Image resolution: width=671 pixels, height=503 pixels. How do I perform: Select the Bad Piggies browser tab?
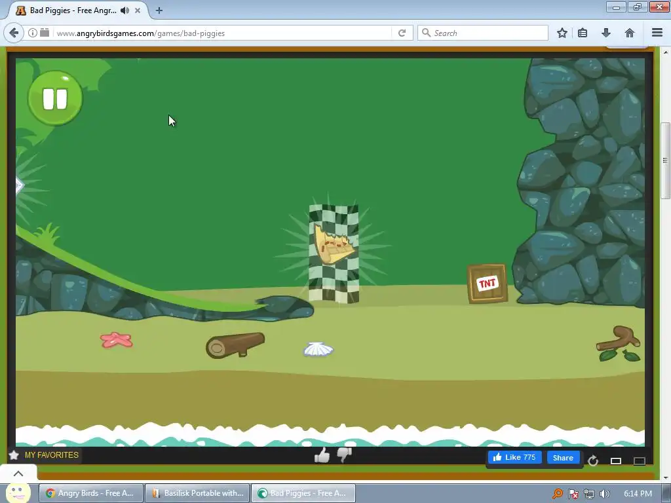(77, 10)
